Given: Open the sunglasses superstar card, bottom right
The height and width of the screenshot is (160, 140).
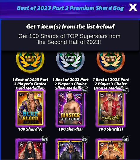Looking at the screenshot, I should click(x=111, y=149).
